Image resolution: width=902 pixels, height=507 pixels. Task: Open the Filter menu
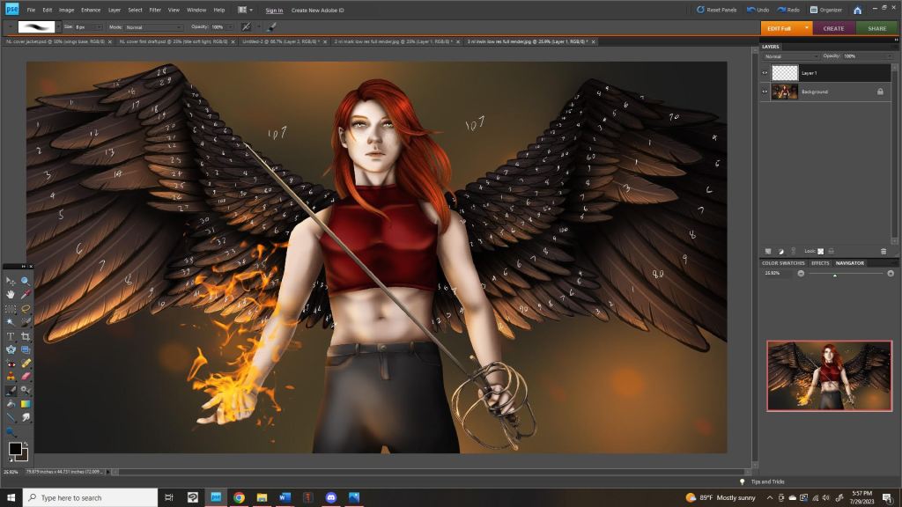point(155,10)
